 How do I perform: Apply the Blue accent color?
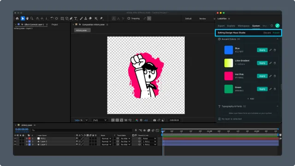(262, 50)
